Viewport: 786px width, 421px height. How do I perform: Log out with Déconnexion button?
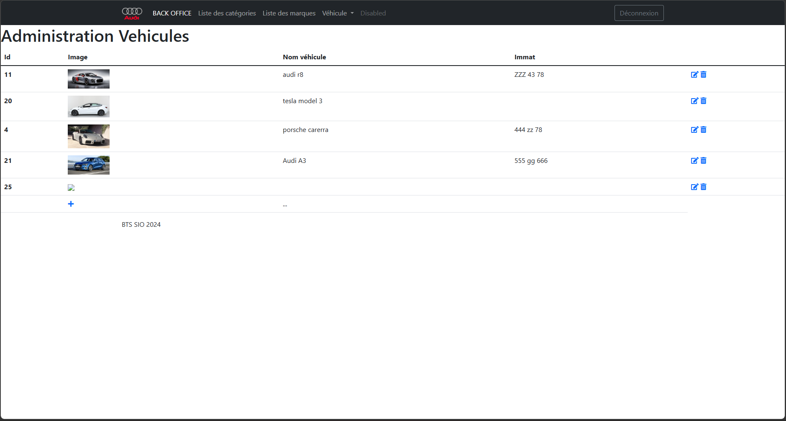pyautogui.click(x=639, y=13)
